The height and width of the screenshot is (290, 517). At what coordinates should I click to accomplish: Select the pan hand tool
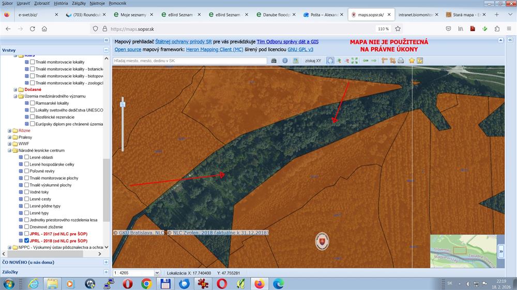[330, 60]
